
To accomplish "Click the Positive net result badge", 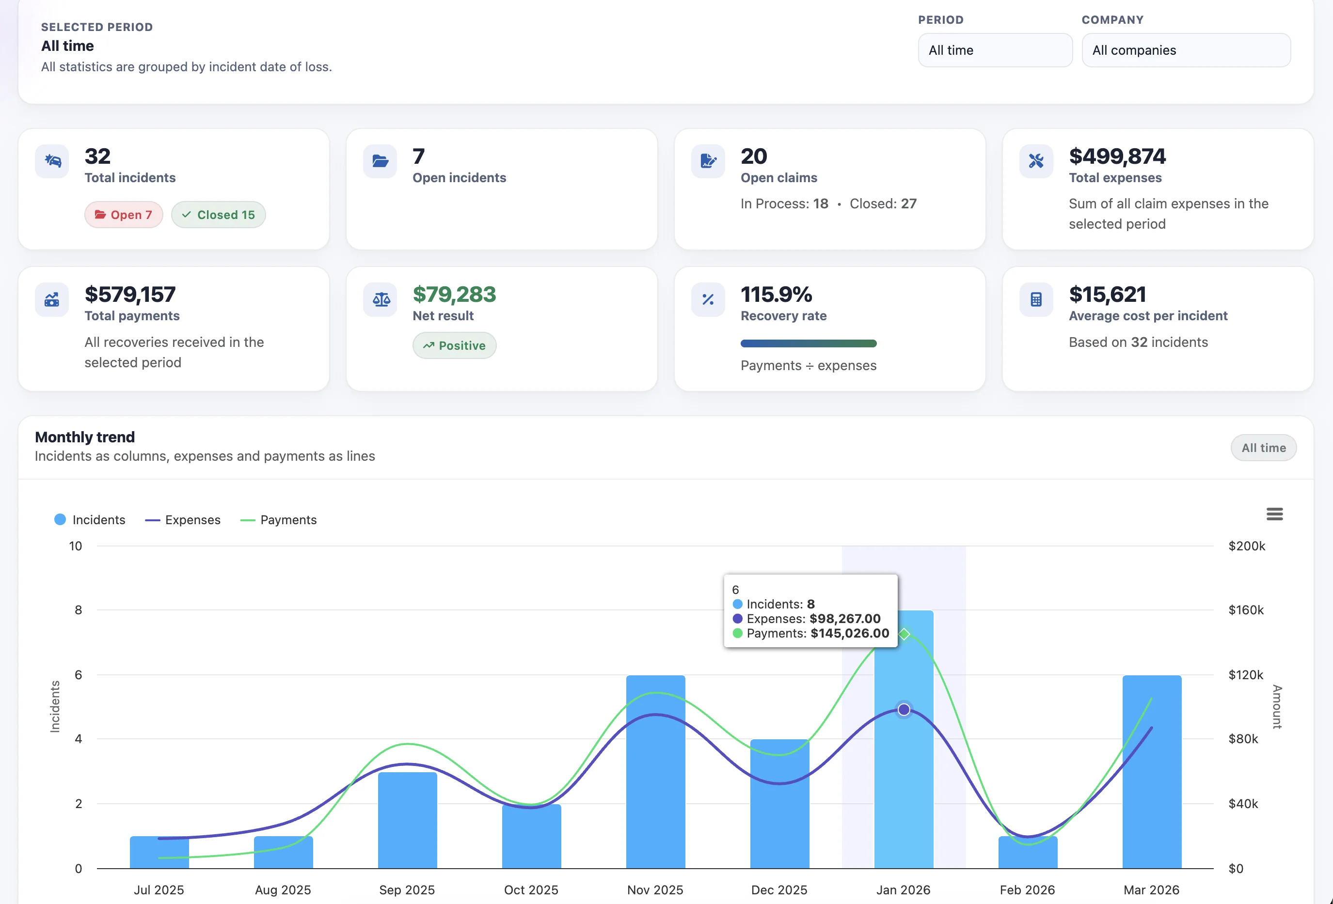I will point(454,346).
